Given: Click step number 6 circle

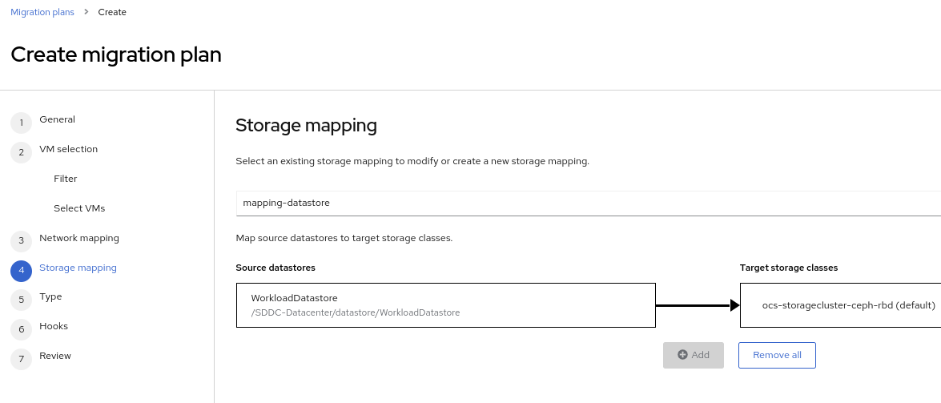Looking at the screenshot, I should pyautogui.click(x=21, y=329).
